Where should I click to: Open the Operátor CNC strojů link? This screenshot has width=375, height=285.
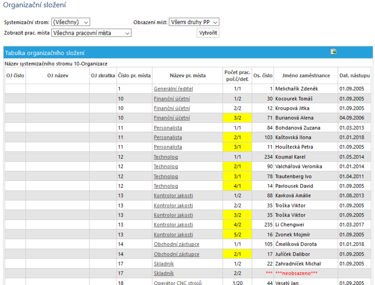click(178, 283)
